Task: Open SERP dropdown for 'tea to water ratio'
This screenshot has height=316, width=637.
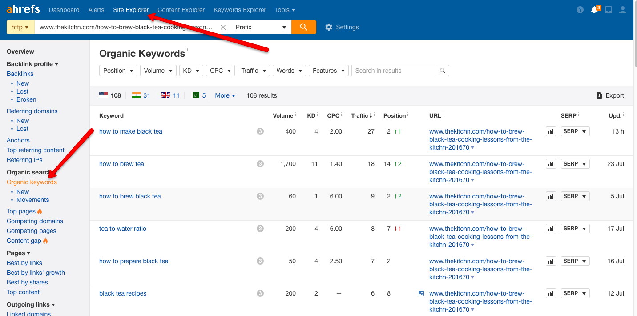Action: point(575,229)
